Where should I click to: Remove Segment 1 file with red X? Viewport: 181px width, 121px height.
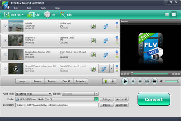point(117,40)
